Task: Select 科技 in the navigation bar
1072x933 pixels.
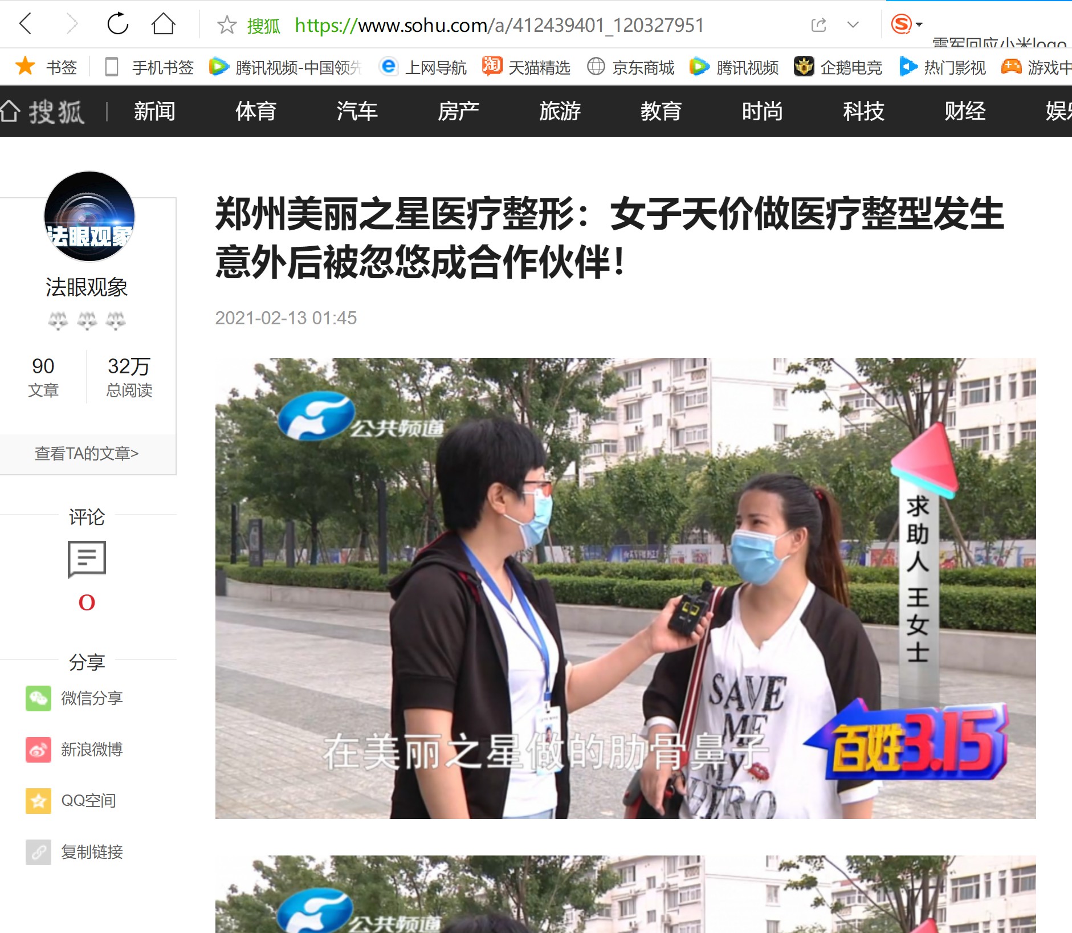Action: point(863,111)
